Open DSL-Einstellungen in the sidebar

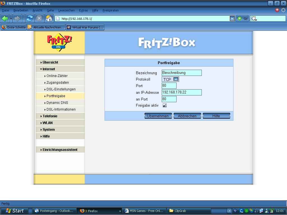click(60, 89)
